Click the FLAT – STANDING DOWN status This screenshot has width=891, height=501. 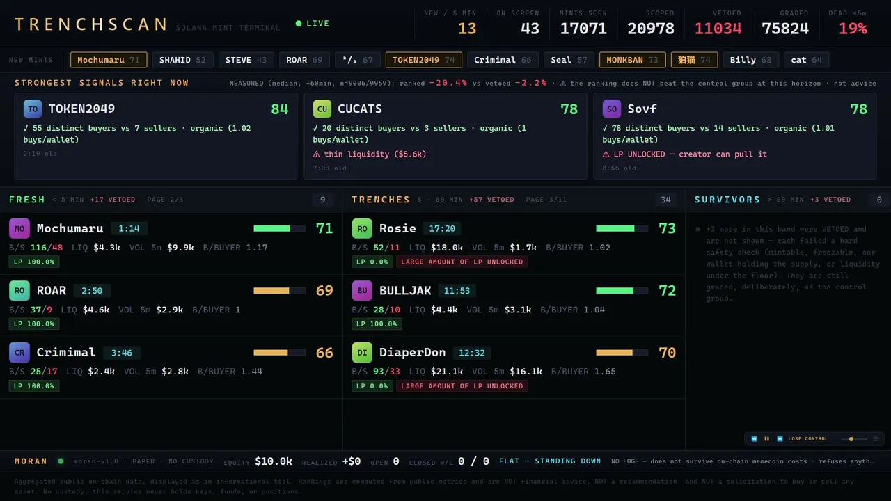(550, 461)
